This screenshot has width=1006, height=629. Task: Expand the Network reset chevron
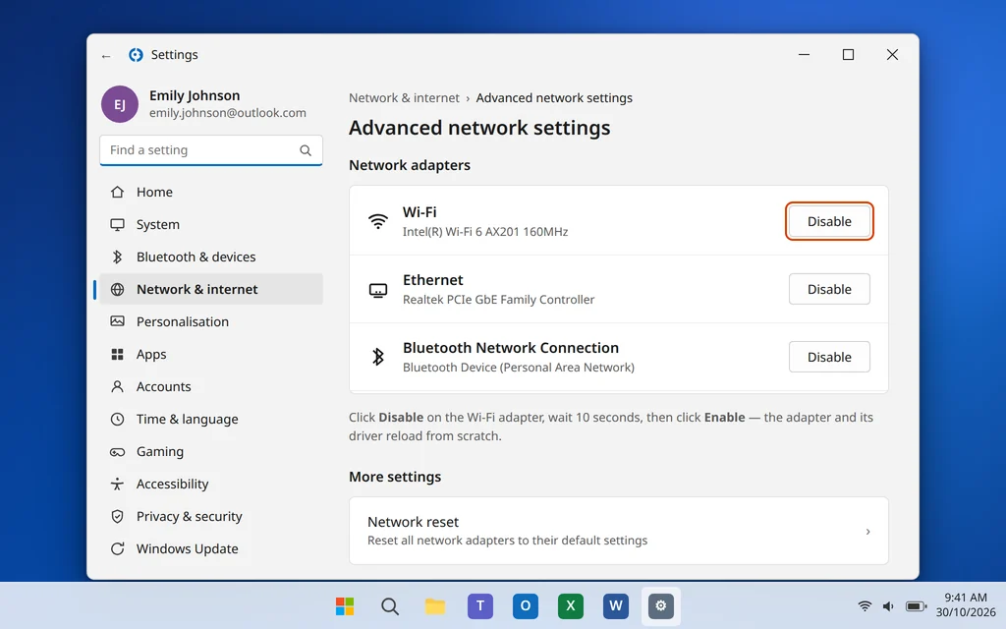867,532
